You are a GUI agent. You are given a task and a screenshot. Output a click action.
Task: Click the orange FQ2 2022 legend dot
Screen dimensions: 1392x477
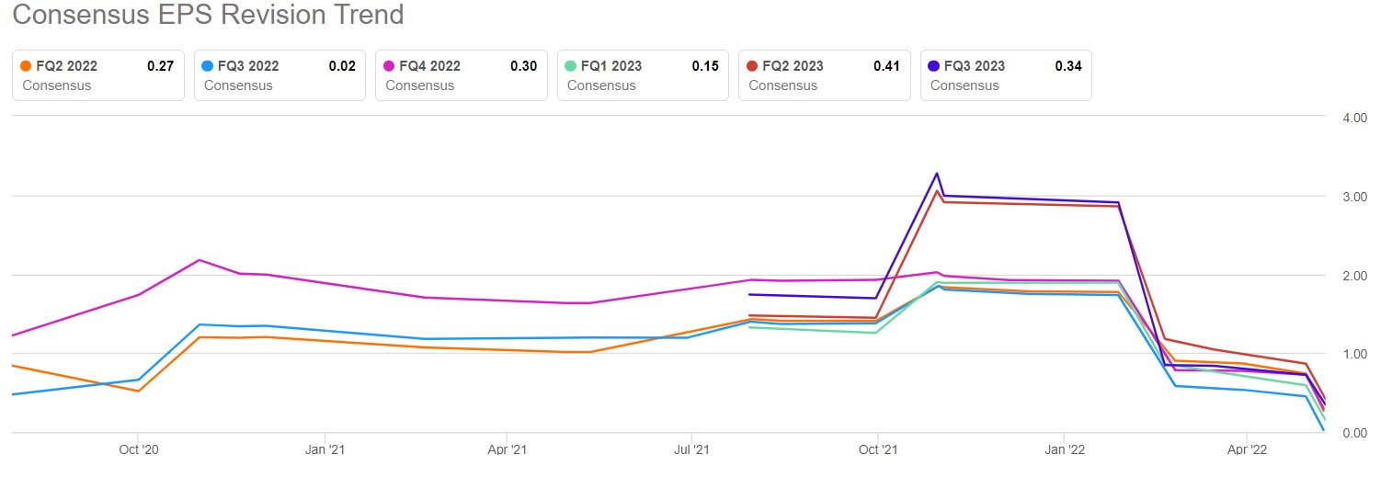coord(26,66)
